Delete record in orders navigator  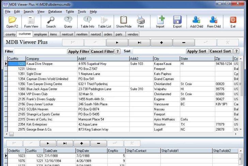[98, 144]
